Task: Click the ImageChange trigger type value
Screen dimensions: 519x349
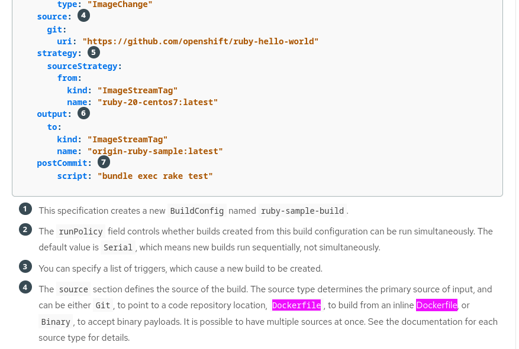Action: [120, 5]
